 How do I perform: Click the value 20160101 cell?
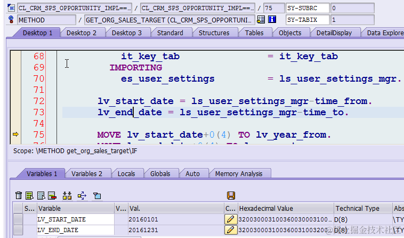(x=176, y=219)
